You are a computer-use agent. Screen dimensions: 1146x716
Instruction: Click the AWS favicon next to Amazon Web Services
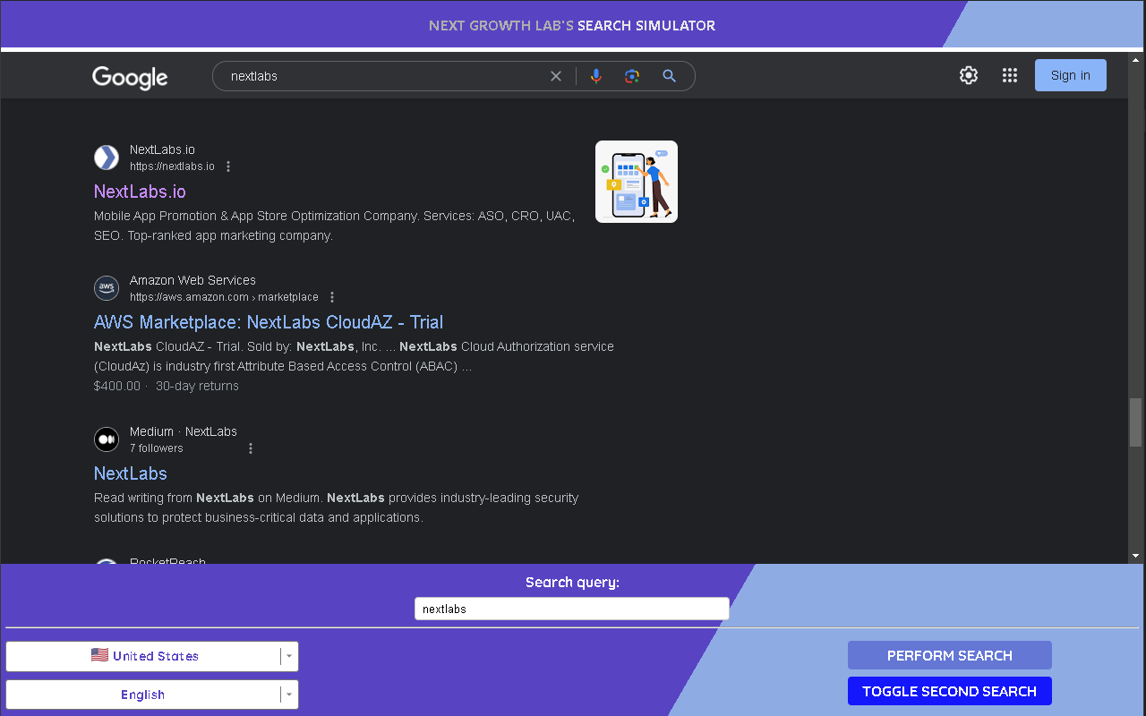click(107, 287)
